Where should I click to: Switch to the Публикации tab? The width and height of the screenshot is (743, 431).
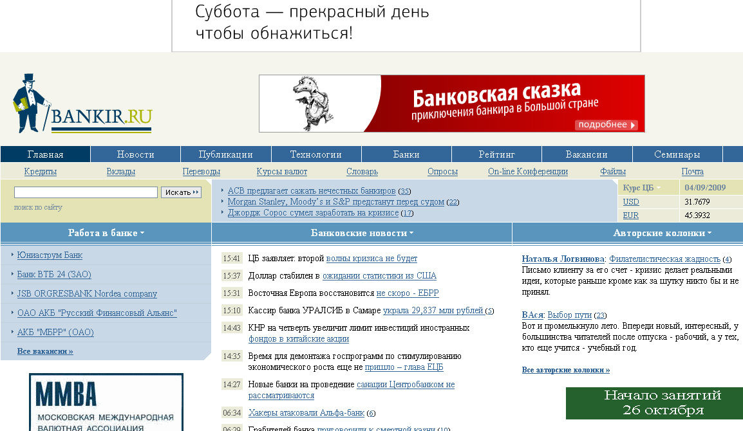(225, 154)
